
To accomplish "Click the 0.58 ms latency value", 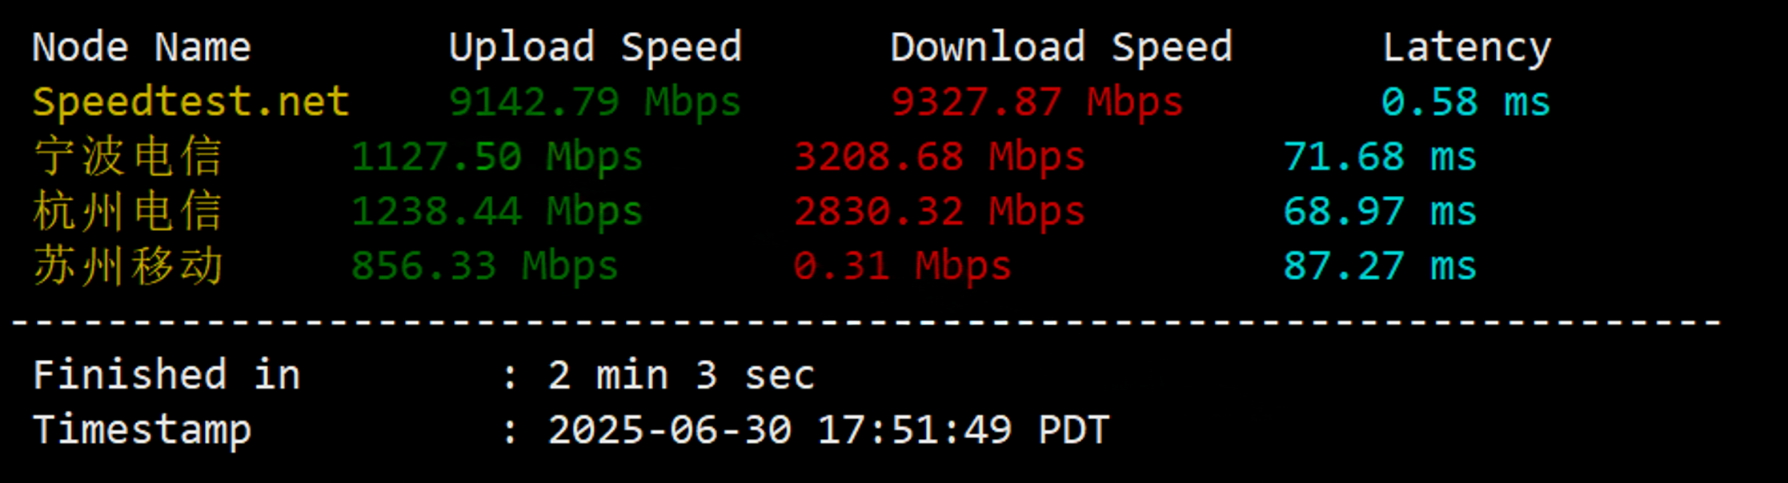I will (1465, 102).
